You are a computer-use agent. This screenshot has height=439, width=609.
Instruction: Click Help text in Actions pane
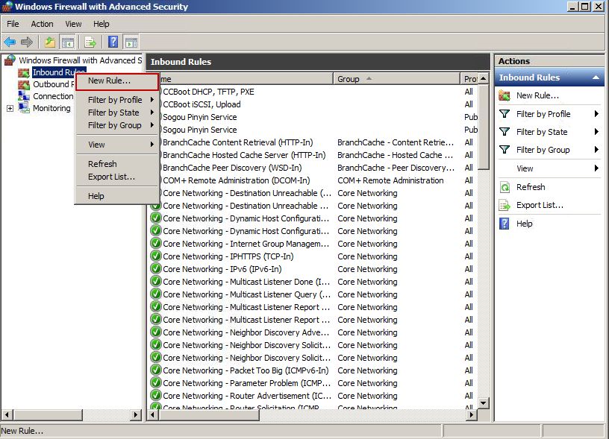click(525, 224)
